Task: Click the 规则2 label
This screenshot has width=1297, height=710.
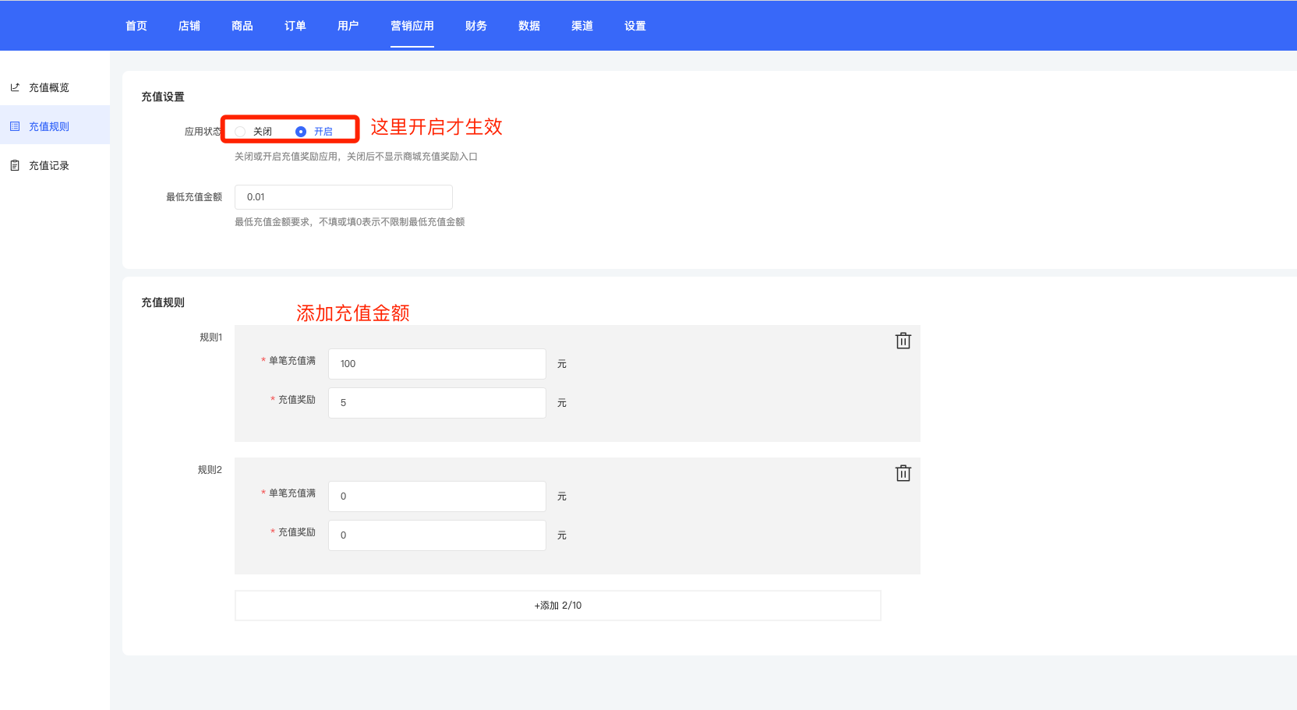Action: [x=210, y=470]
